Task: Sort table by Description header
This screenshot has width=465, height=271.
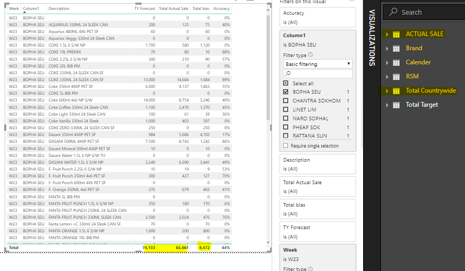Action: tap(59, 8)
